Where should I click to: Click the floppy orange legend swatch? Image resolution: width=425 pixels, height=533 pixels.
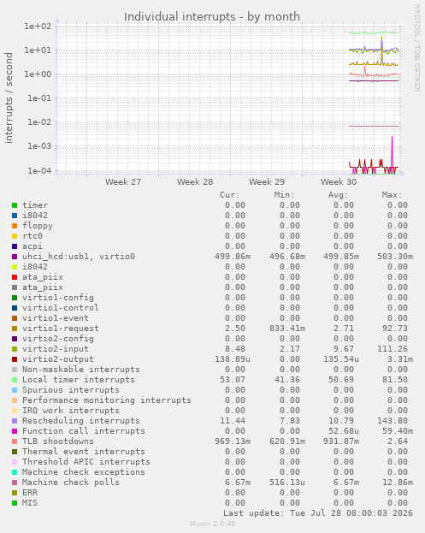(x=15, y=226)
